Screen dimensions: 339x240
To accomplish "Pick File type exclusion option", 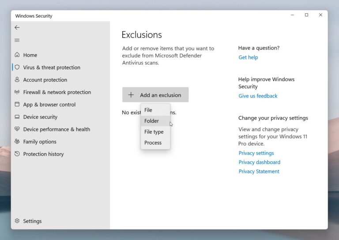I will coord(154,132).
